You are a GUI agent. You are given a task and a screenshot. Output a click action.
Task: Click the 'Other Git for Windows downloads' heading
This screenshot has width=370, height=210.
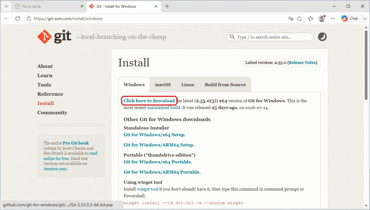[x=167, y=120]
